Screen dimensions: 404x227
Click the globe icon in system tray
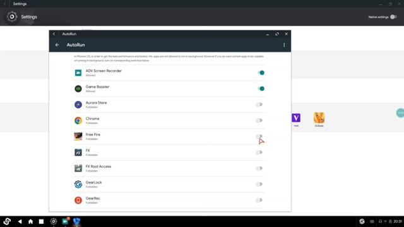pyautogui.click(x=362, y=221)
